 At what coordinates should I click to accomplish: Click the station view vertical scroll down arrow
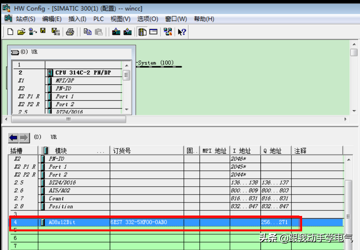[354, 111]
